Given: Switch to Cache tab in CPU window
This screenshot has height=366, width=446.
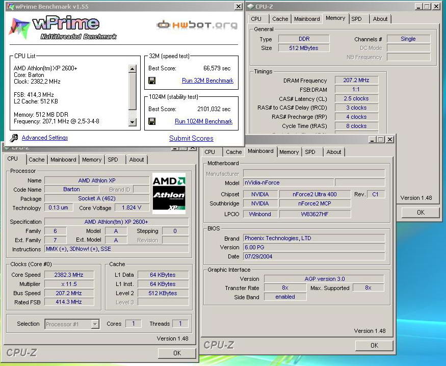Looking at the screenshot, I should (36, 160).
